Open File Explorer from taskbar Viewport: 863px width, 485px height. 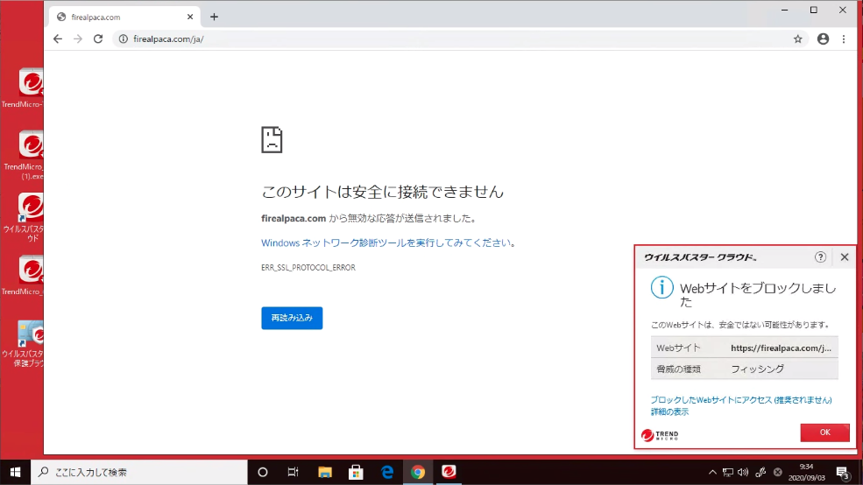tap(325, 472)
